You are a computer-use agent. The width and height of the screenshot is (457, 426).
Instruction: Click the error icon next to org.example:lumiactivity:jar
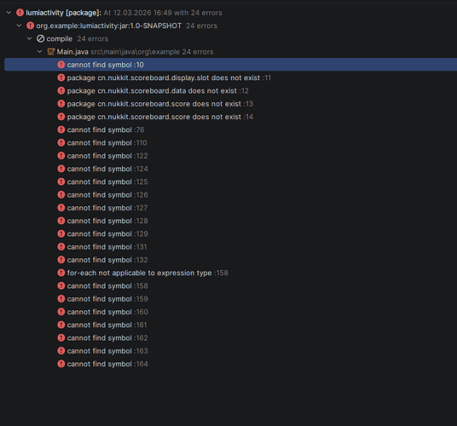point(31,26)
